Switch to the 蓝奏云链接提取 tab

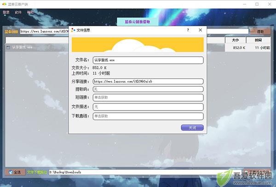point(138,22)
